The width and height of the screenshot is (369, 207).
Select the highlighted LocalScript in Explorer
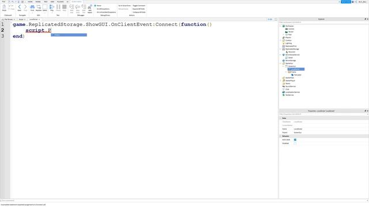pos(296,69)
